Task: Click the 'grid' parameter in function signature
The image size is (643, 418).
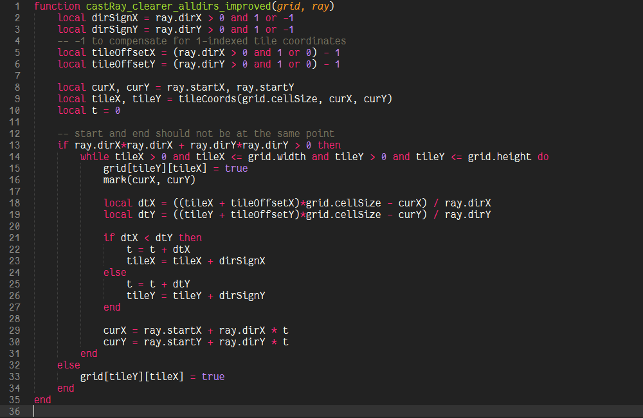Action: click(288, 6)
